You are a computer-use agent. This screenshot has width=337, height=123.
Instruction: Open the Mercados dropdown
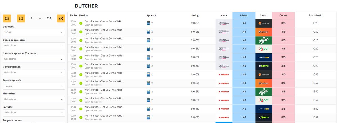pyautogui.click(x=34, y=99)
